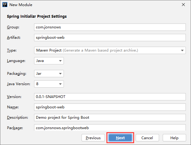Click the Language dropdown arrow icon

pos(60,61)
